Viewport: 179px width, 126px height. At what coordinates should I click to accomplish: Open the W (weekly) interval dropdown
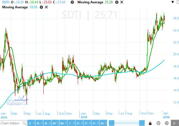pos(39,123)
